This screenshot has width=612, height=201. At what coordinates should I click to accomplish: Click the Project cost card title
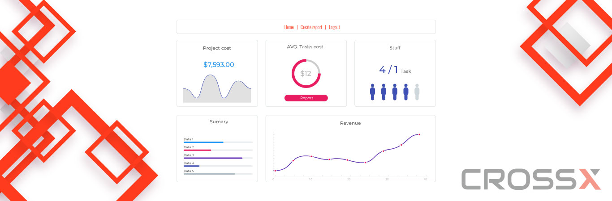click(x=217, y=48)
